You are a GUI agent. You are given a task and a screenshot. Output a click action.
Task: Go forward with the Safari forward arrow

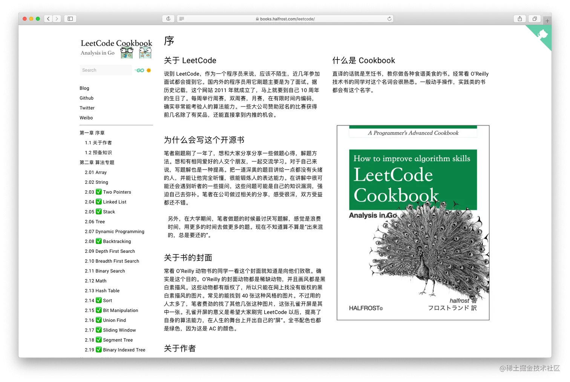click(57, 18)
